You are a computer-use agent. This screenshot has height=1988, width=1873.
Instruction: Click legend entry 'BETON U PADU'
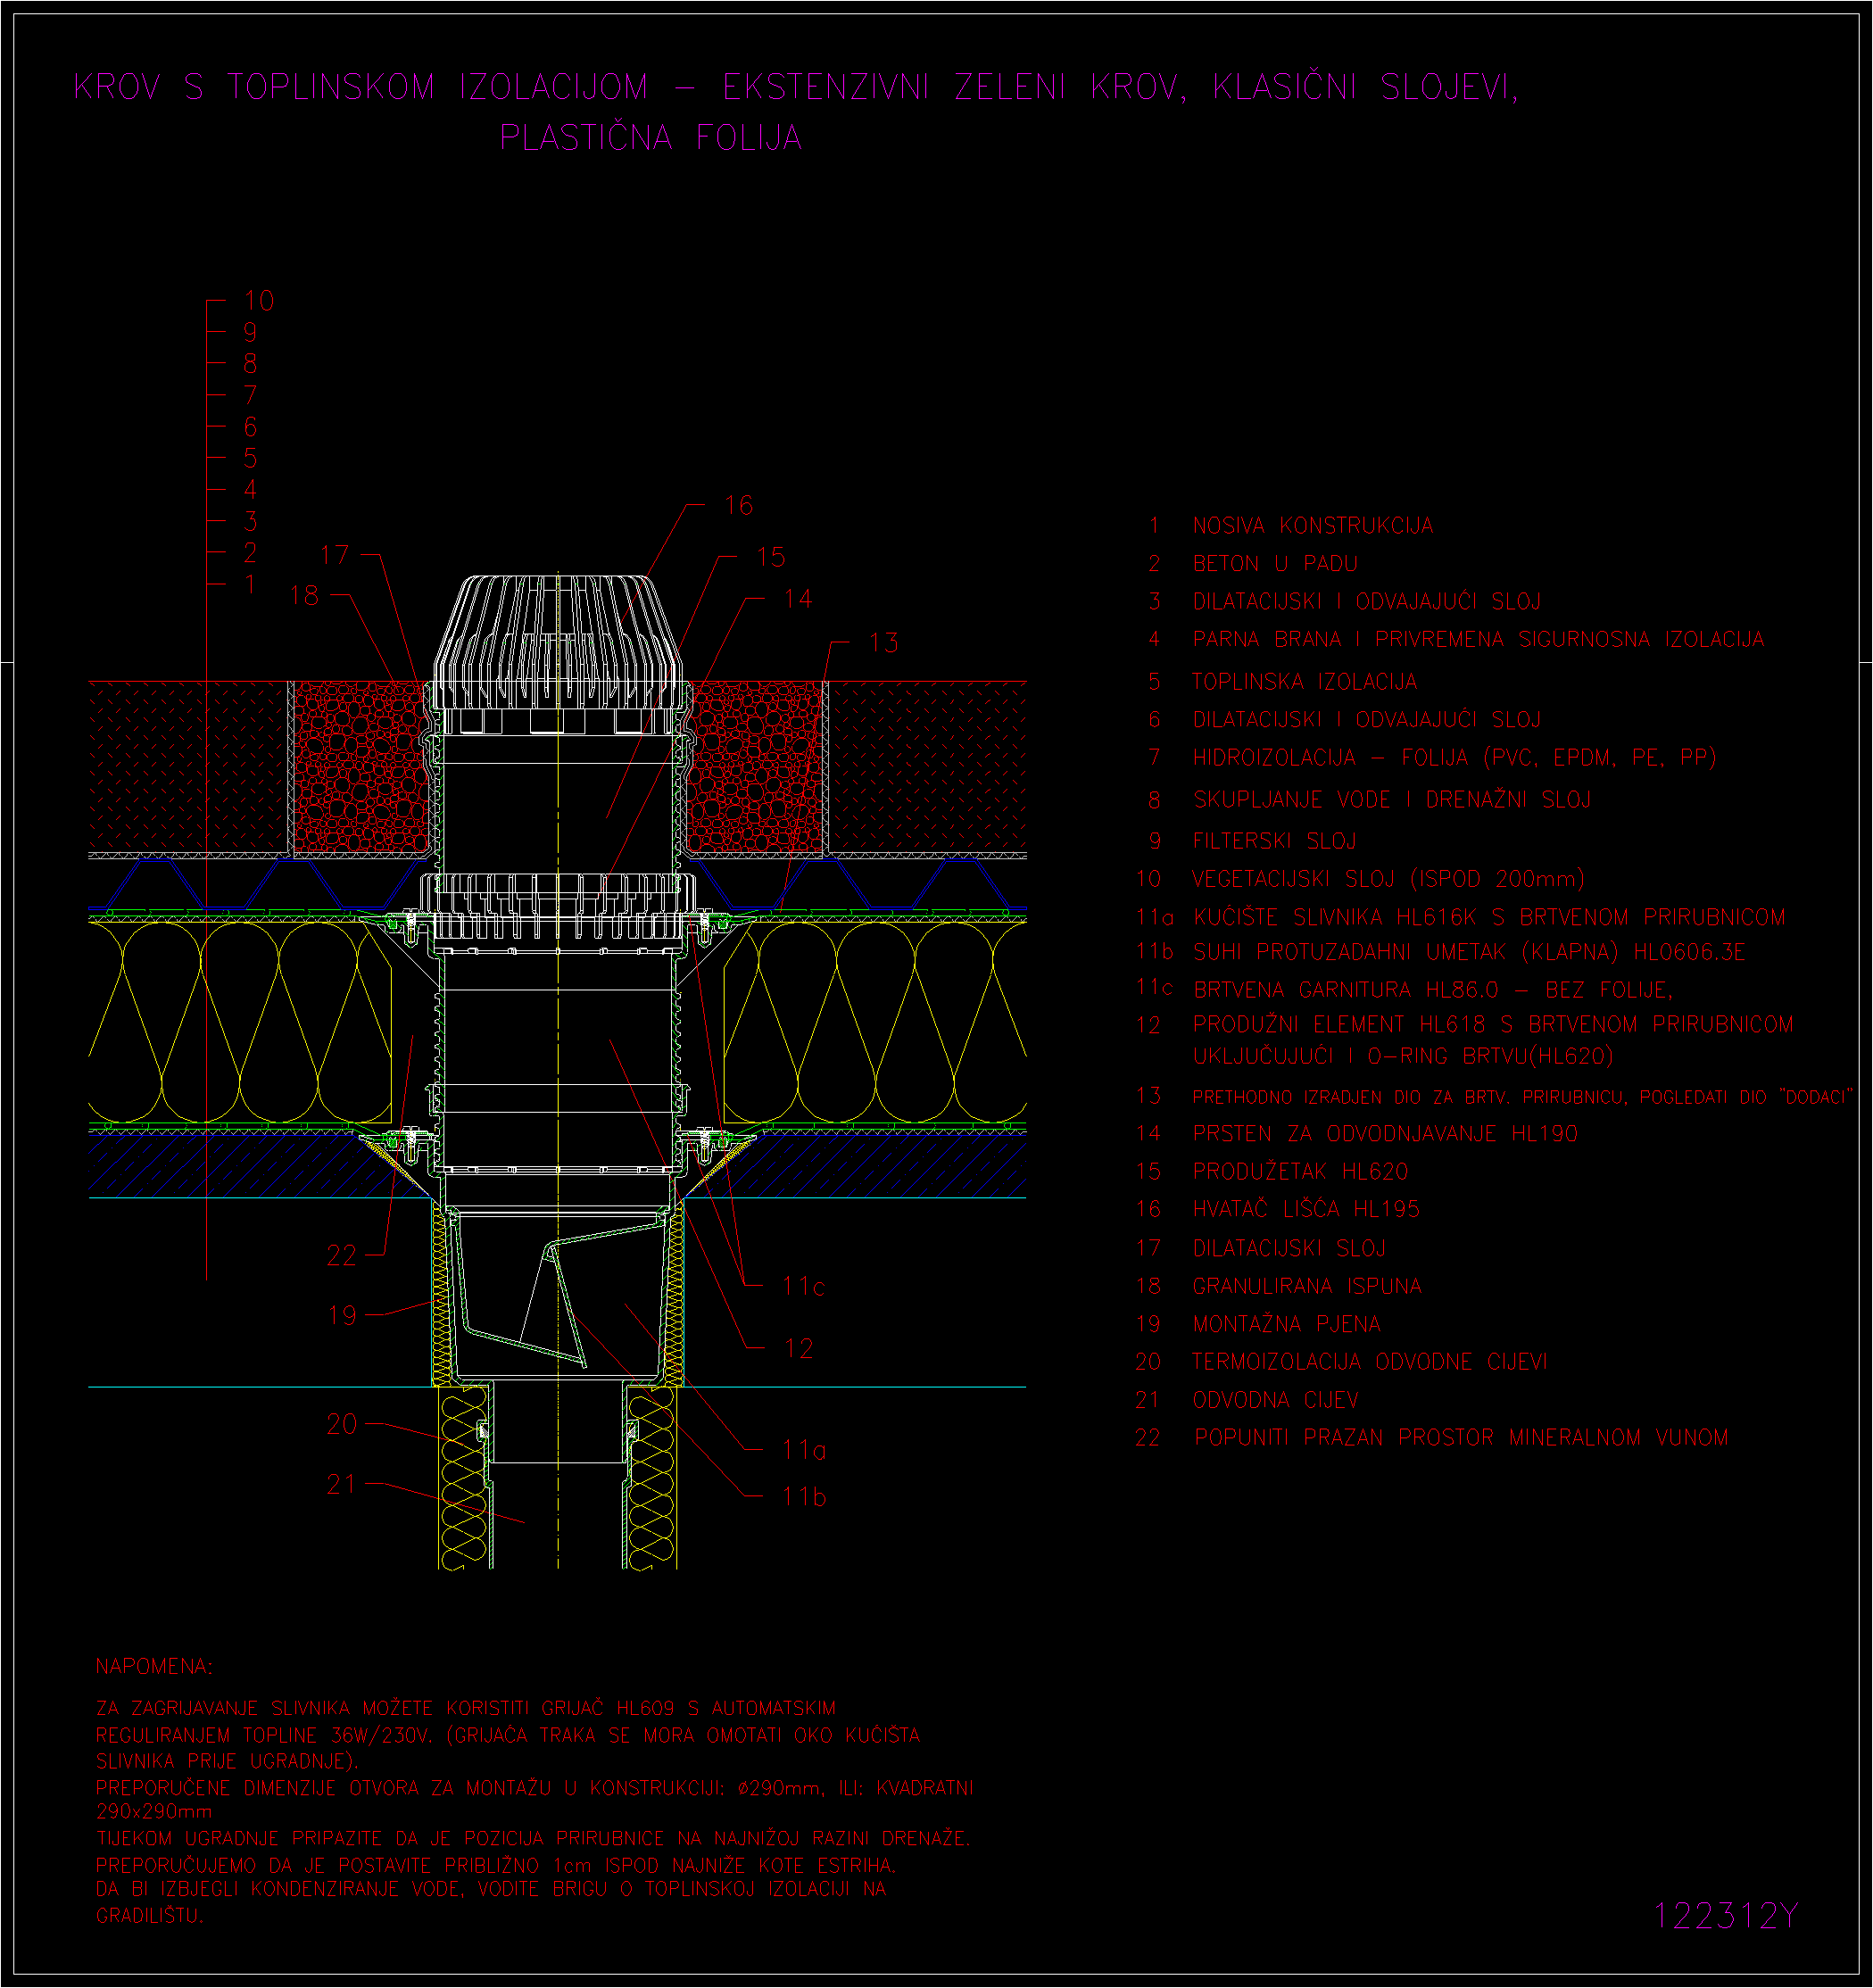point(1275,564)
